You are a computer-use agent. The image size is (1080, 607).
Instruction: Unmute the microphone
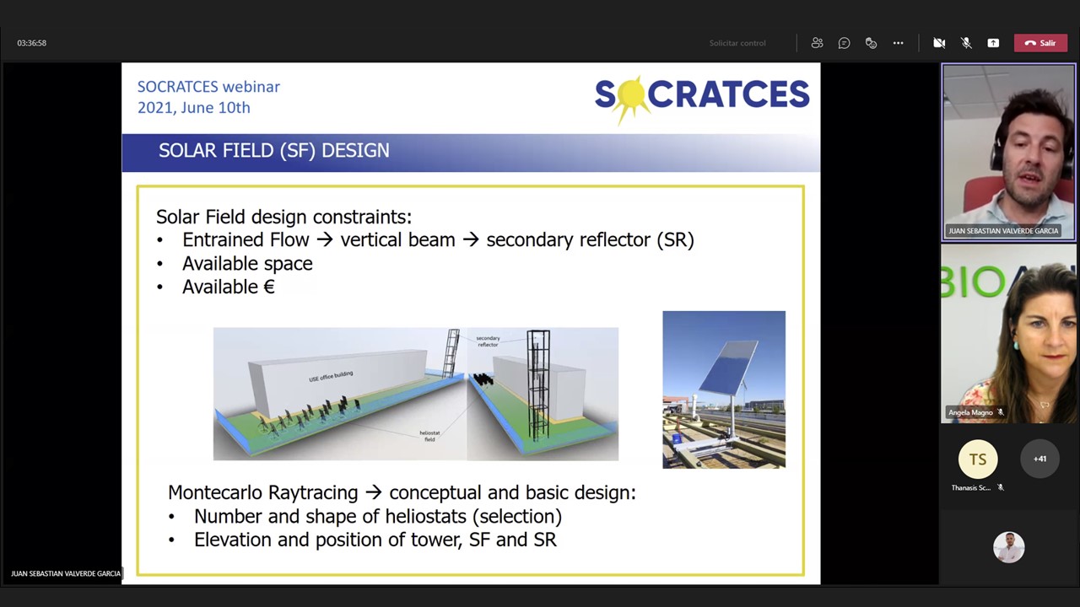click(966, 43)
